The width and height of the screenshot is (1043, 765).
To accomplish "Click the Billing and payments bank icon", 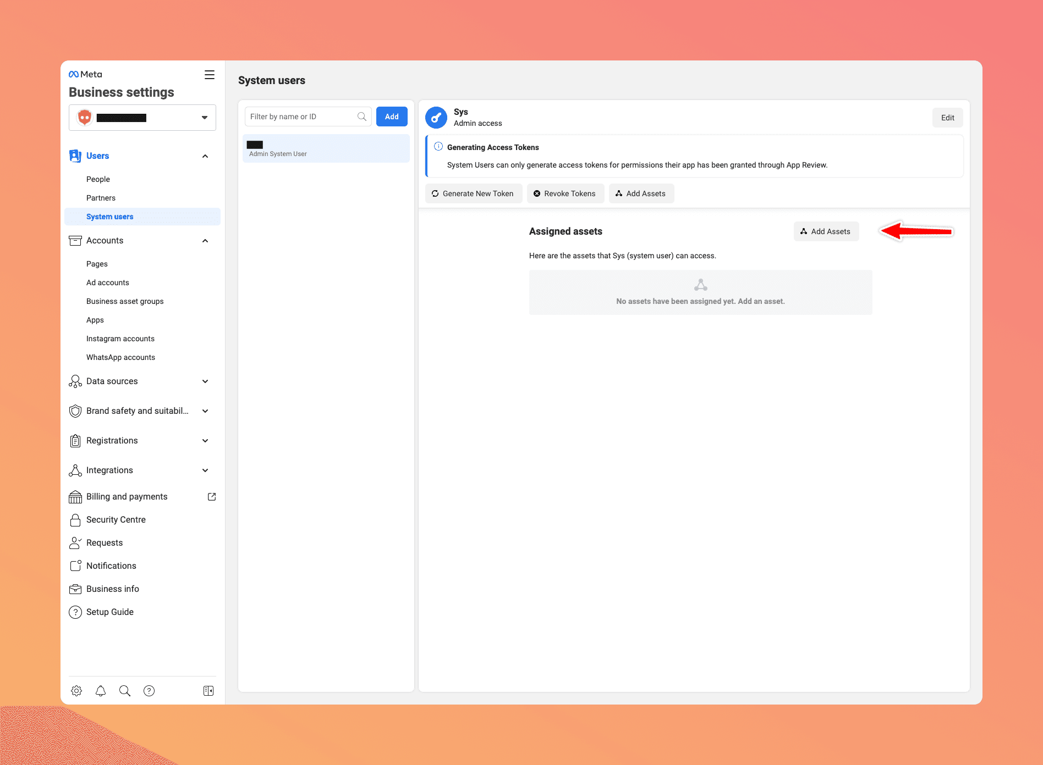I will point(75,497).
